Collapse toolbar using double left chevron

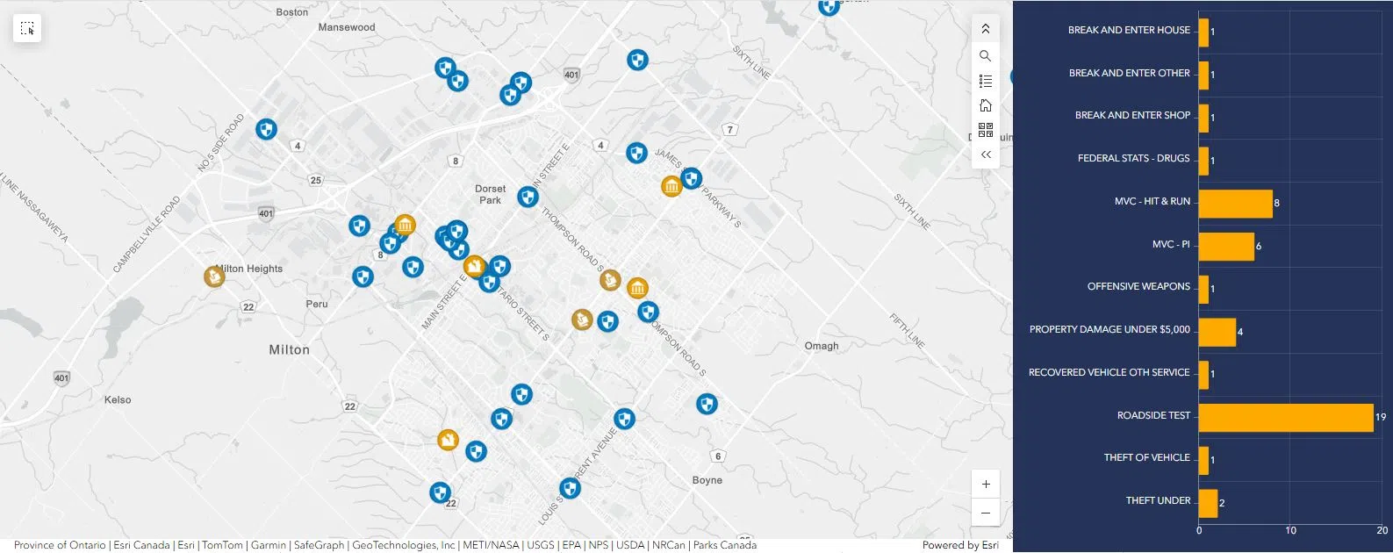985,154
